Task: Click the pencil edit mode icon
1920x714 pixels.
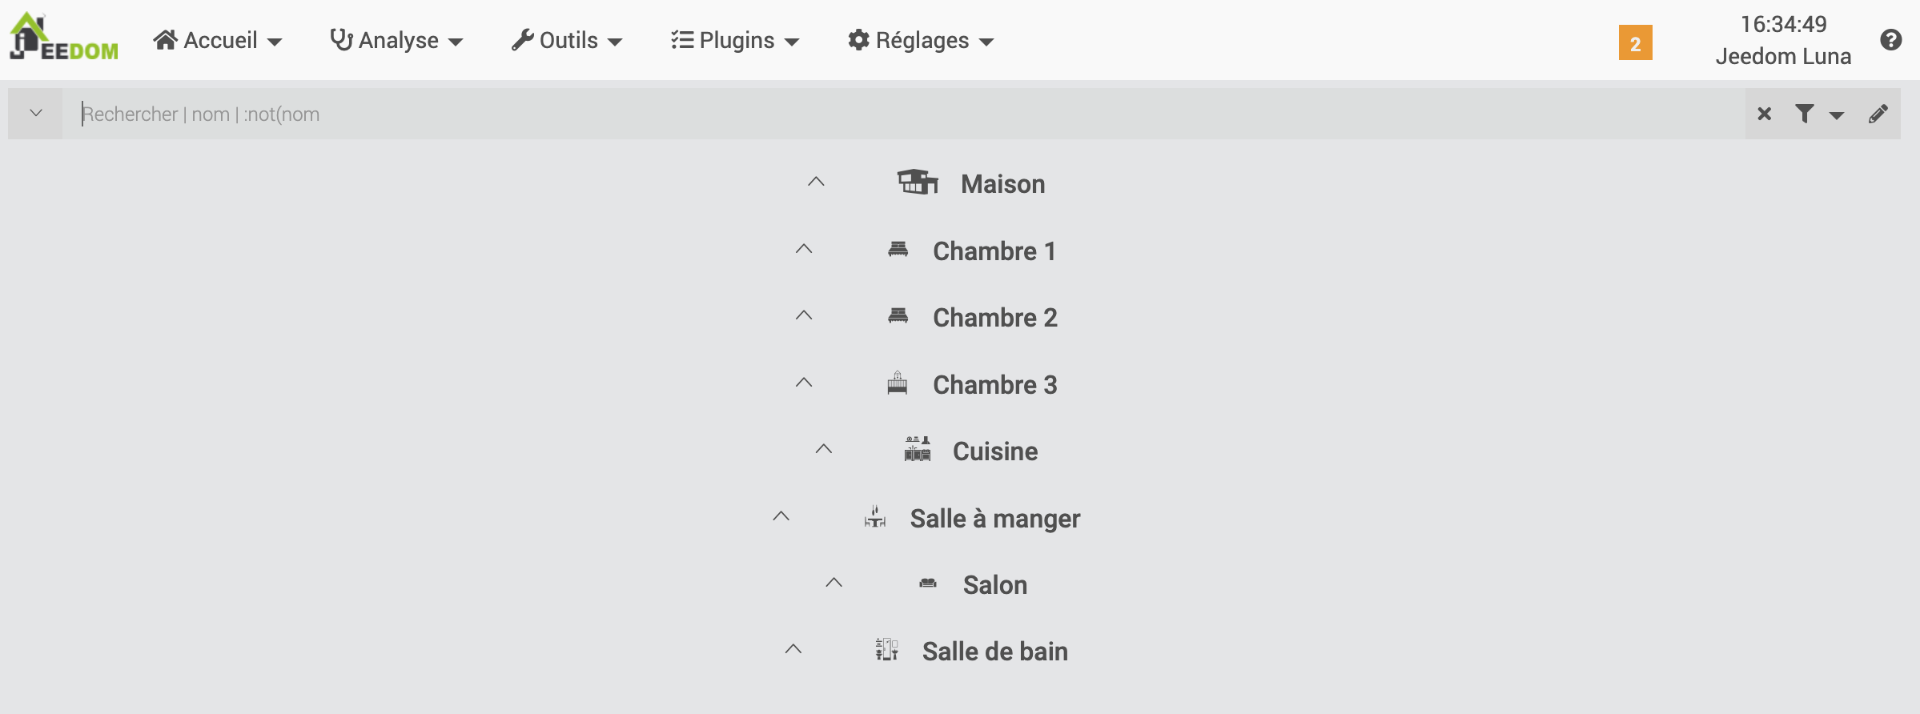Action: (x=1878, y=114)
